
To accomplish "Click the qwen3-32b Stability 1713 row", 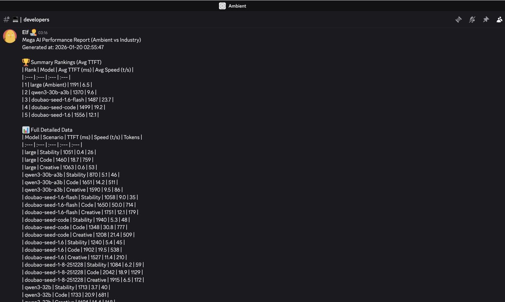I will click(65, 288).
